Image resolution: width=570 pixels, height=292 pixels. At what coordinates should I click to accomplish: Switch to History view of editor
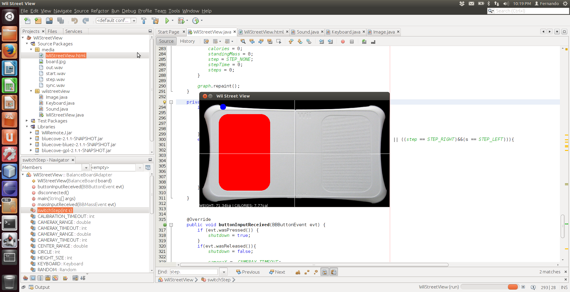point(187,41)
